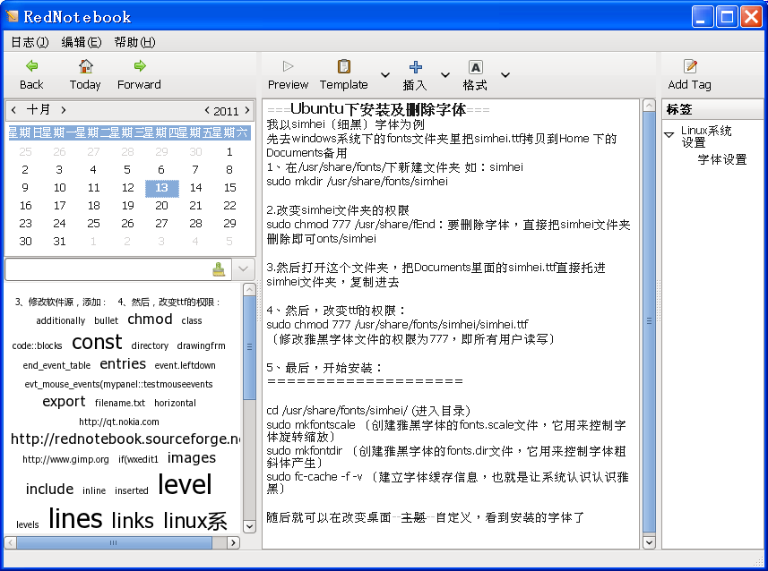Click inside the search input field
768x571 pixels.
point(108,268)
